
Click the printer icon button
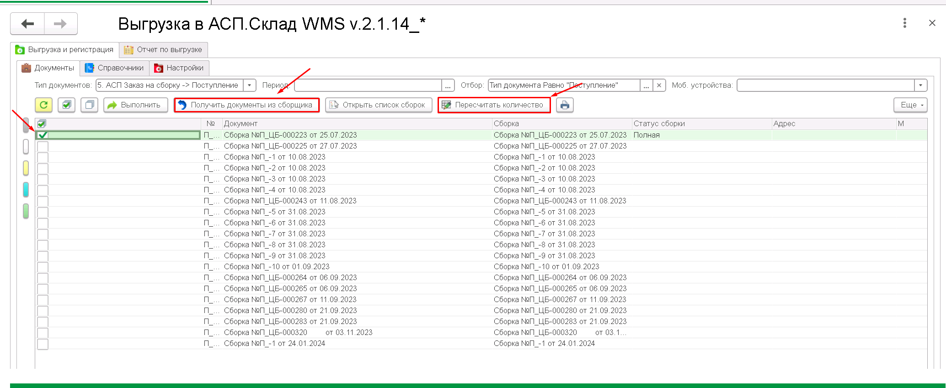pos(565,105)
